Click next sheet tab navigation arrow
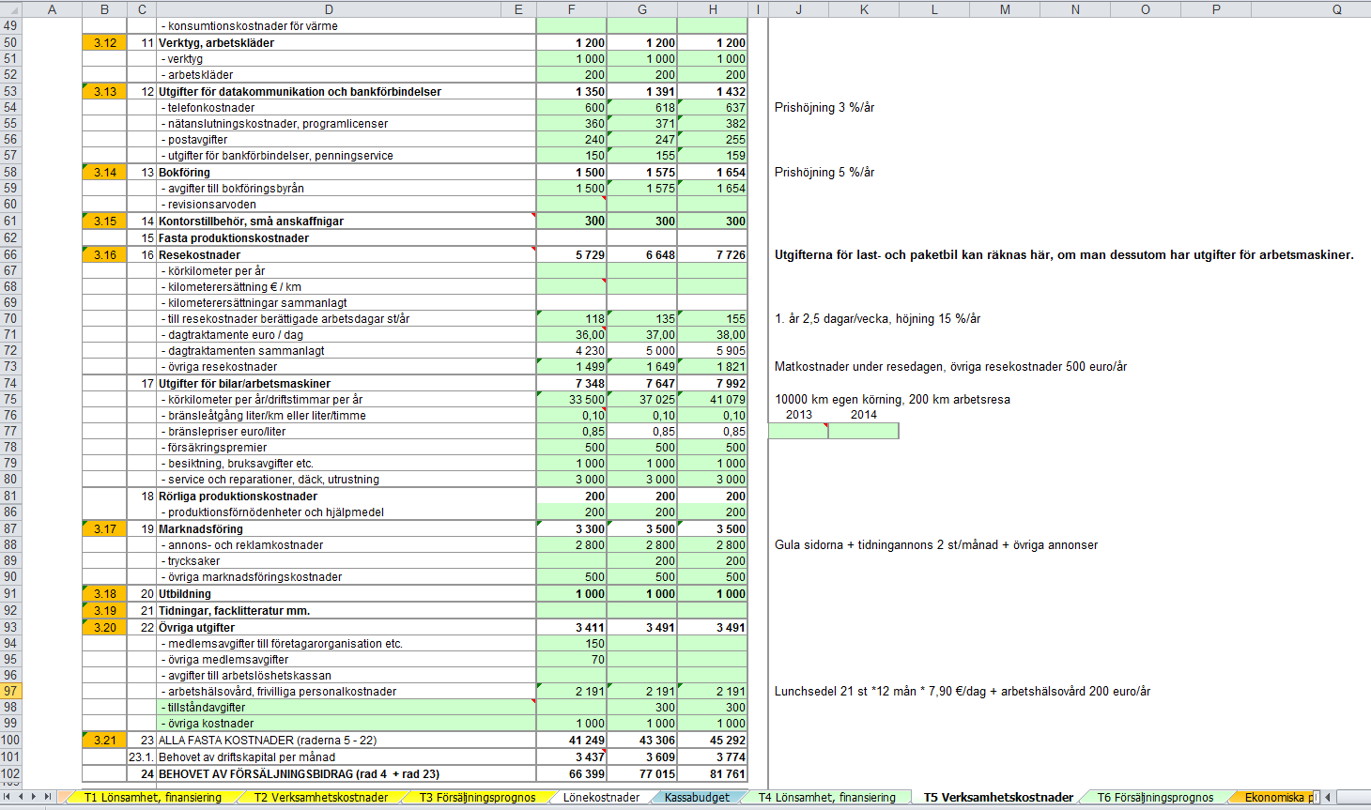Image resolution: width=1371 pixels, height=810 pixels. point(35,797)
